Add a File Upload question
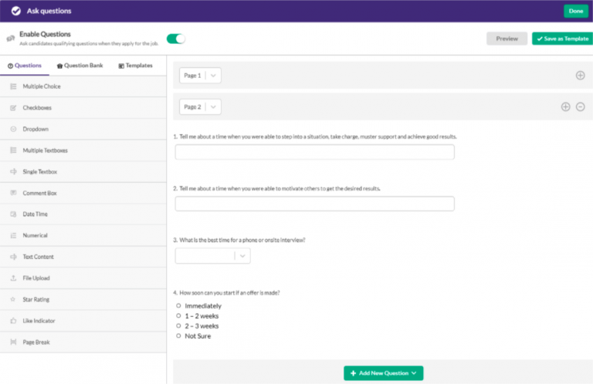593x384 pixels. [x=83, y=278]
